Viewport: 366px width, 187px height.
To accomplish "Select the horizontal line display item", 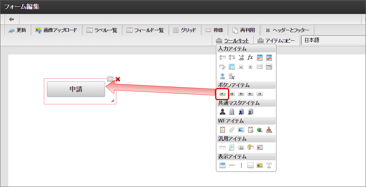I will [232, 165].
